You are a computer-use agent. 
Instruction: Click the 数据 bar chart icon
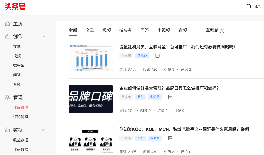pyautogui.click(x=7, y=130)
